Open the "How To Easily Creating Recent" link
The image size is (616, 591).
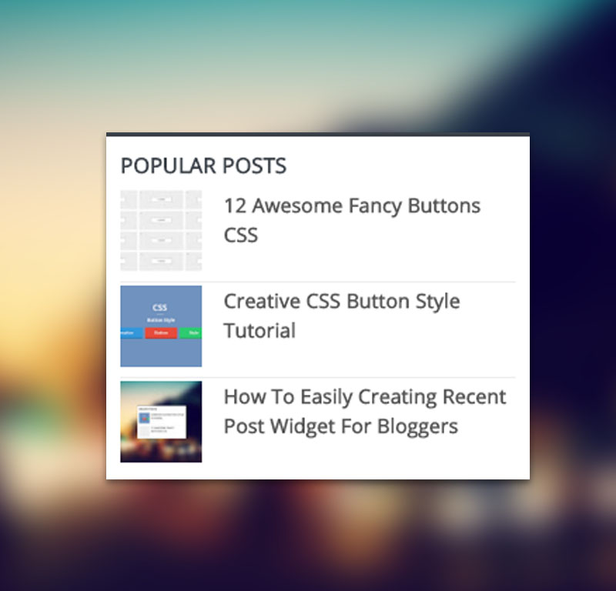pos(364,397)
